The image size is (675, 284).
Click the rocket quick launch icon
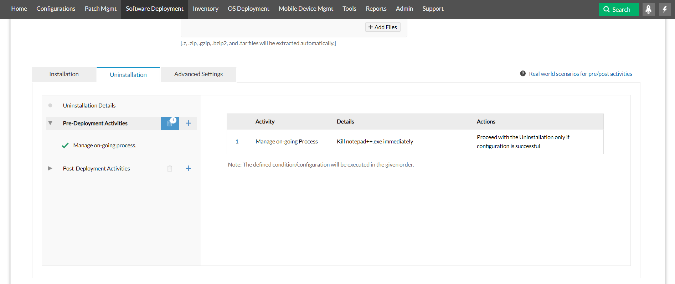click(648, 9)
